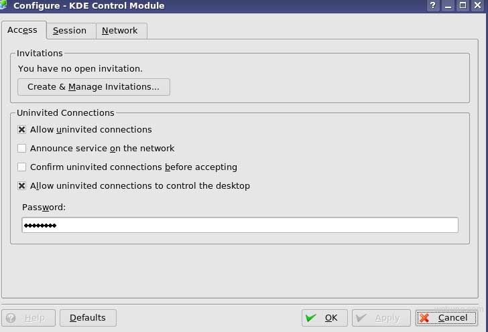Viewport: 488px width, 332px height.
Task: Click the Uninvited Connections group label
Action: click(66, 113)
